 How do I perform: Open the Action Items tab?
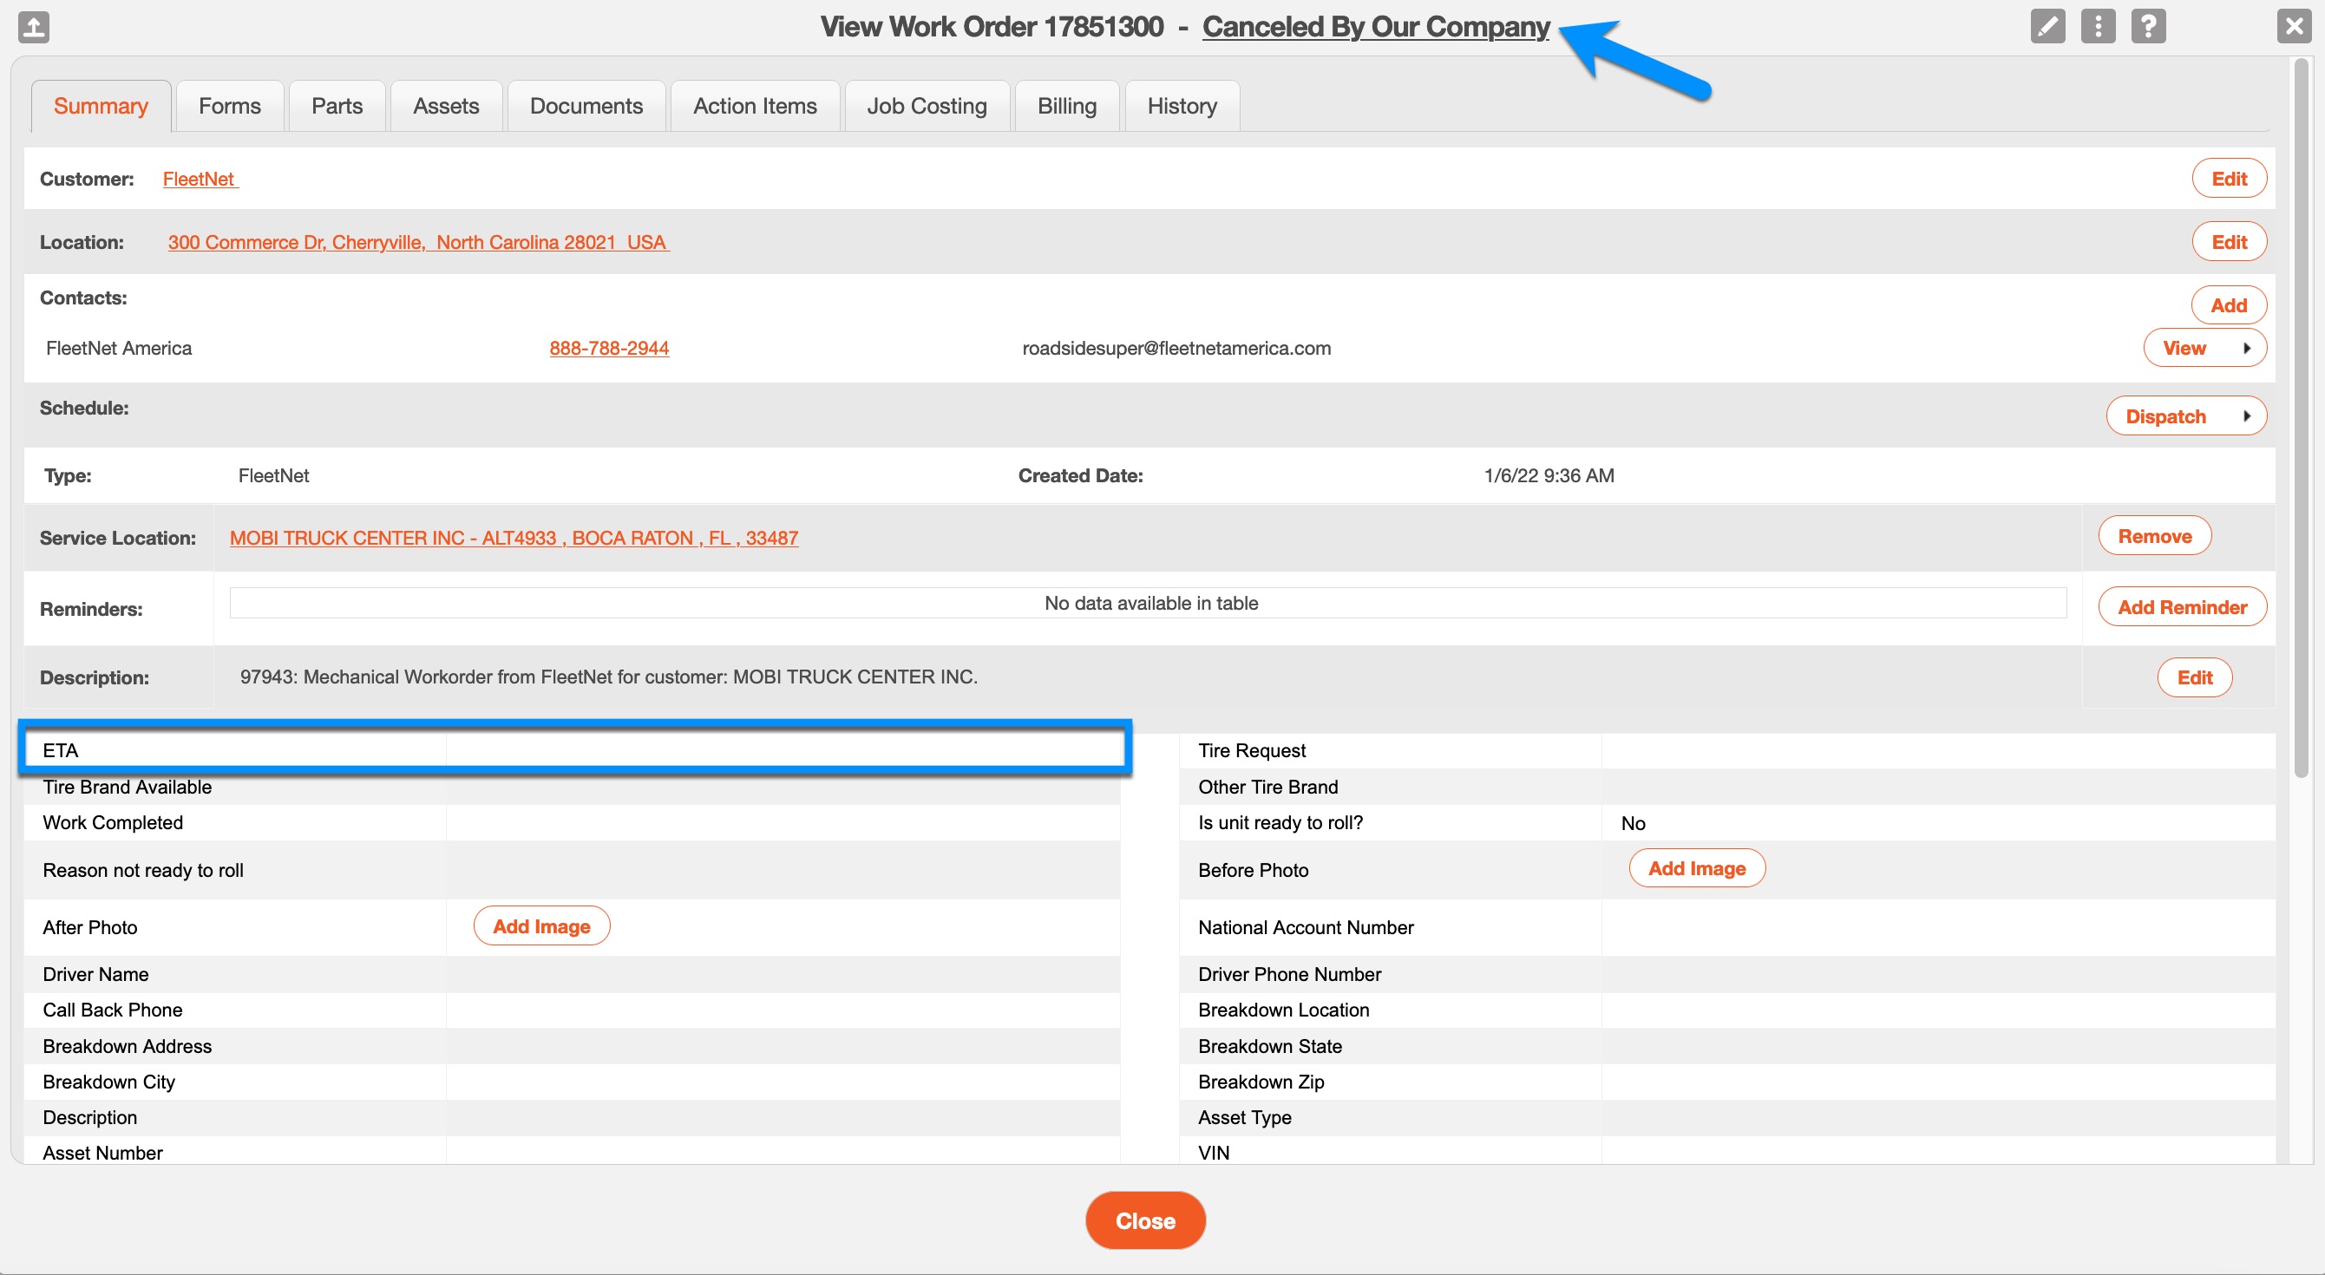[x=755, y=107]
